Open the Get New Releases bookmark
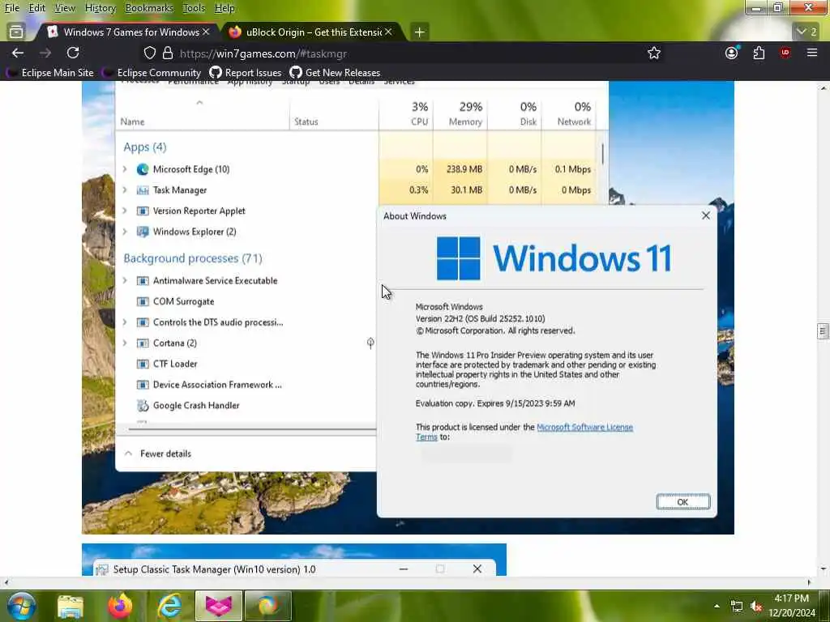Image resolution: width=830 pixels, height=622 pixels. click(335, 72)
